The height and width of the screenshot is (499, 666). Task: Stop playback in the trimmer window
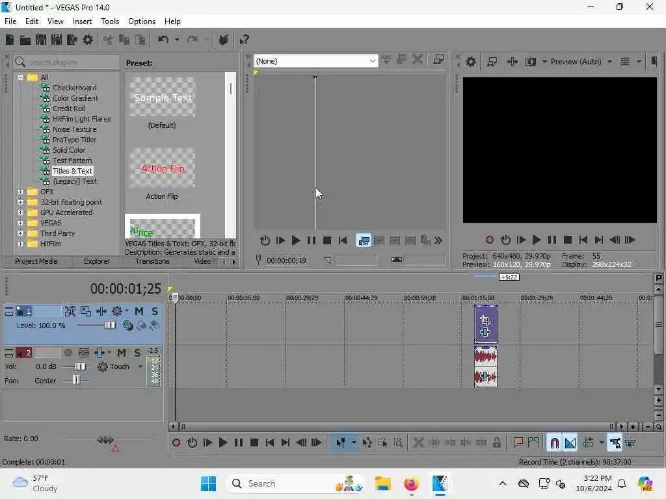pos(327,240)
